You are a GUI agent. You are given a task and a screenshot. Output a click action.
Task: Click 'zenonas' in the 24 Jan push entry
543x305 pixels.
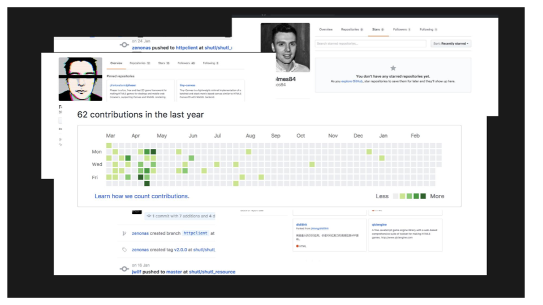pyautogui.click(x=141, y=47)
